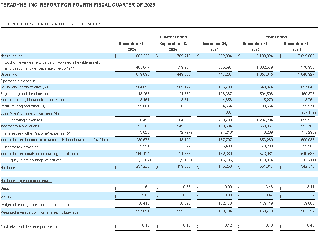318x233 pixels.
Task: Select interest expense value 3,625
Action: (x=144, y=133)
